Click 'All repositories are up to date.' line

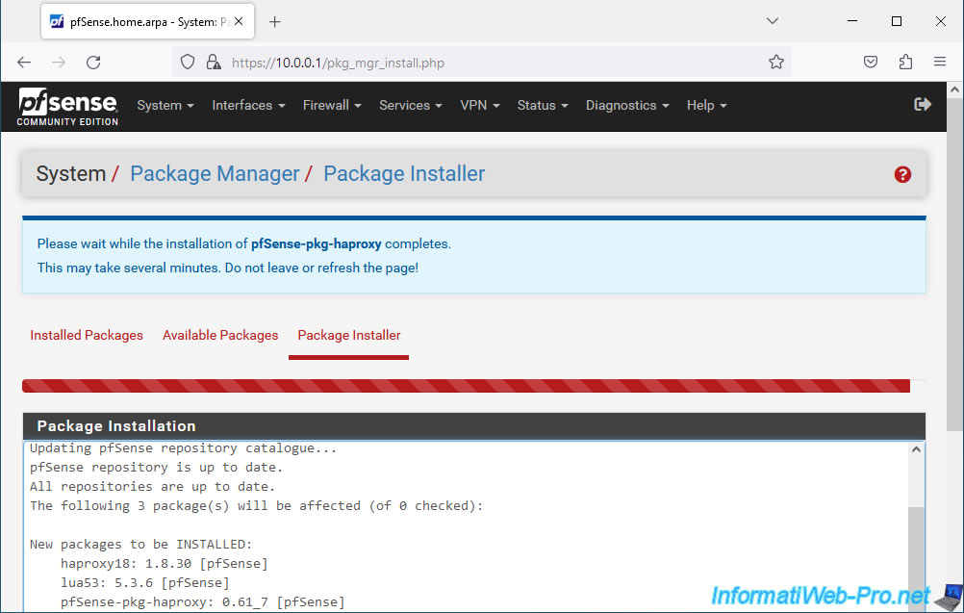pyautogui.click(x=152, y=486)
